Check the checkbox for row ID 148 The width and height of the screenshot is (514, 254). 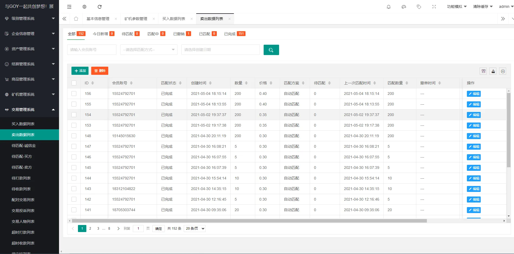(x=74, y=136)
